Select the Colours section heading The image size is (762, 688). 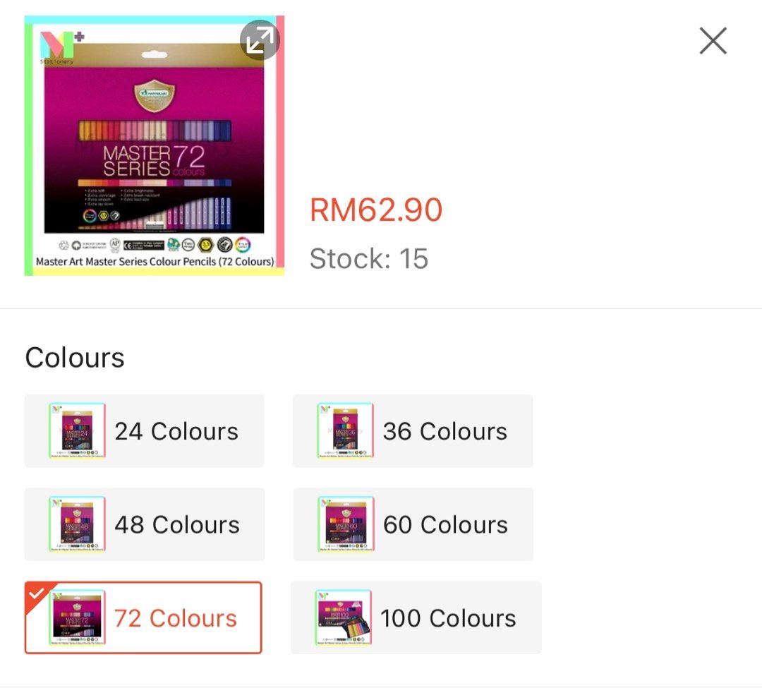[x=74, y=358]
